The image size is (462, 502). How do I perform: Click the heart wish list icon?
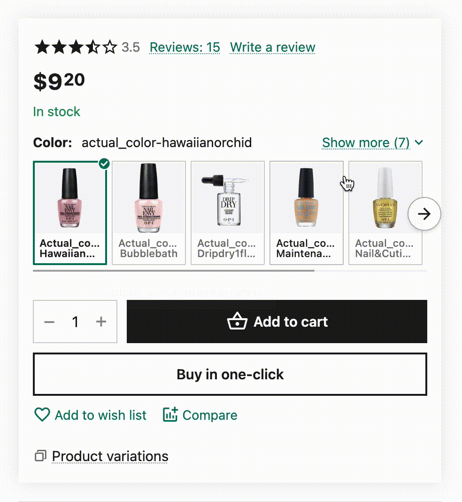coord(42,415)
